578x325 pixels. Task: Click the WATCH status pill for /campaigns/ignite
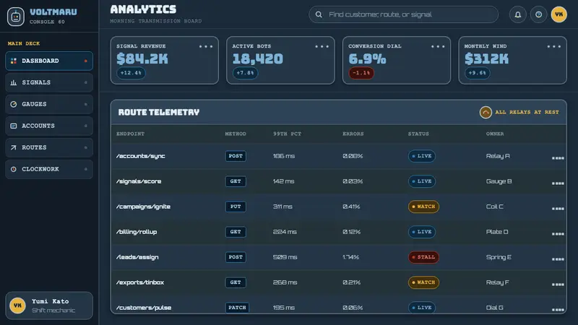pos(423,207)
